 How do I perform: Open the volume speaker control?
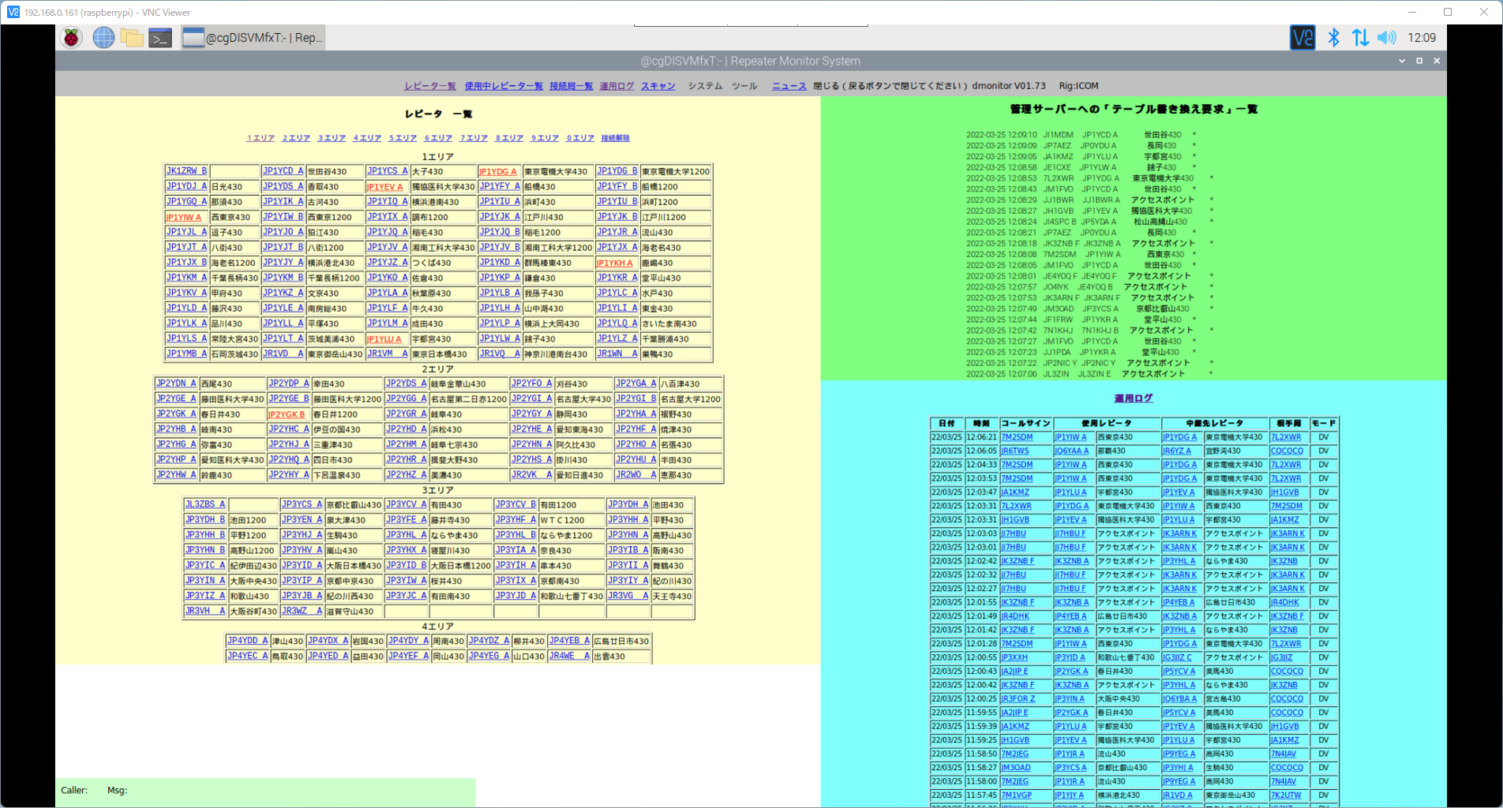(x=1387, y=37)
